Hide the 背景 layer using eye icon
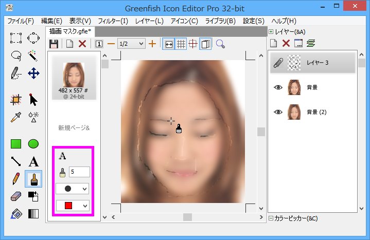This screenshot has height=240, width=370. 278,87
